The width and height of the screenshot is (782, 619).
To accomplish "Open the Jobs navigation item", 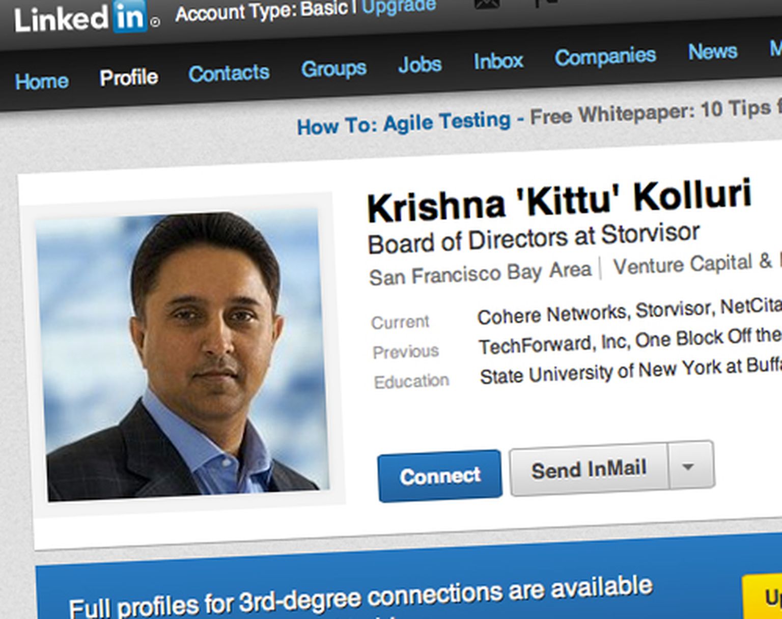I will [420, 65].
